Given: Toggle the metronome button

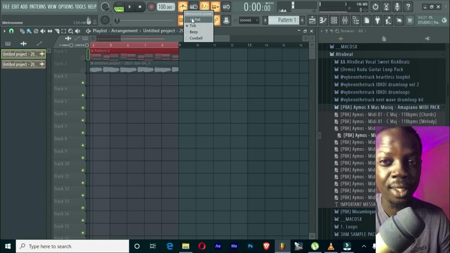Looking at the screenshot, I should [x=182, y=7].
